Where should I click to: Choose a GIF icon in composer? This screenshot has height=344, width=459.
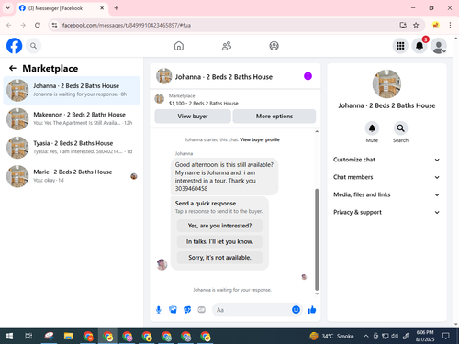(x=201, y=310)
